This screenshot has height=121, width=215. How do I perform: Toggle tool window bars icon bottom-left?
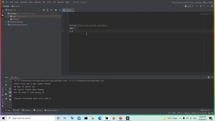coord(2,113)
